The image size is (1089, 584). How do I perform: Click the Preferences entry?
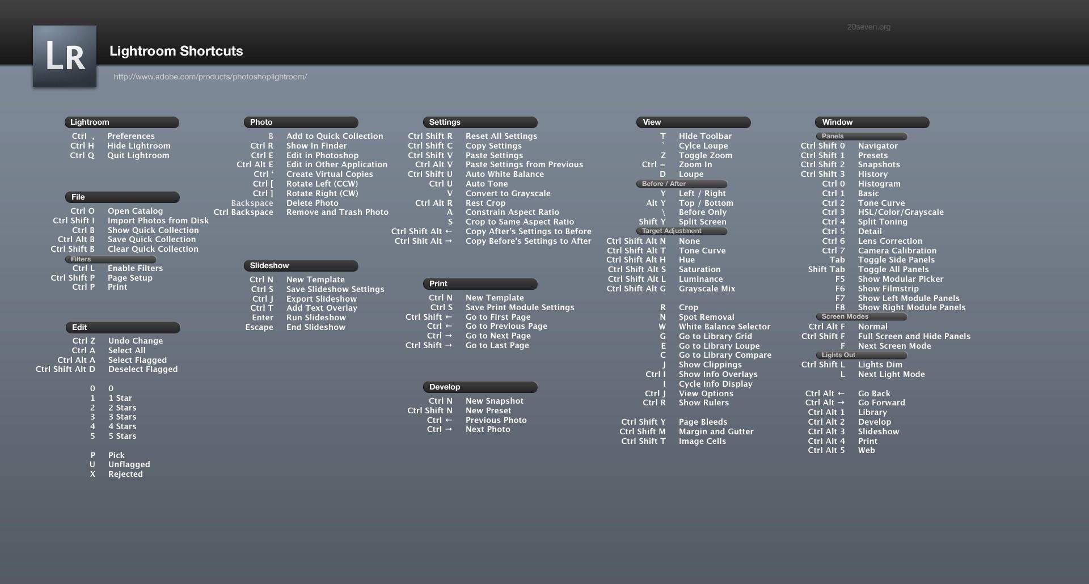(131, 136)
